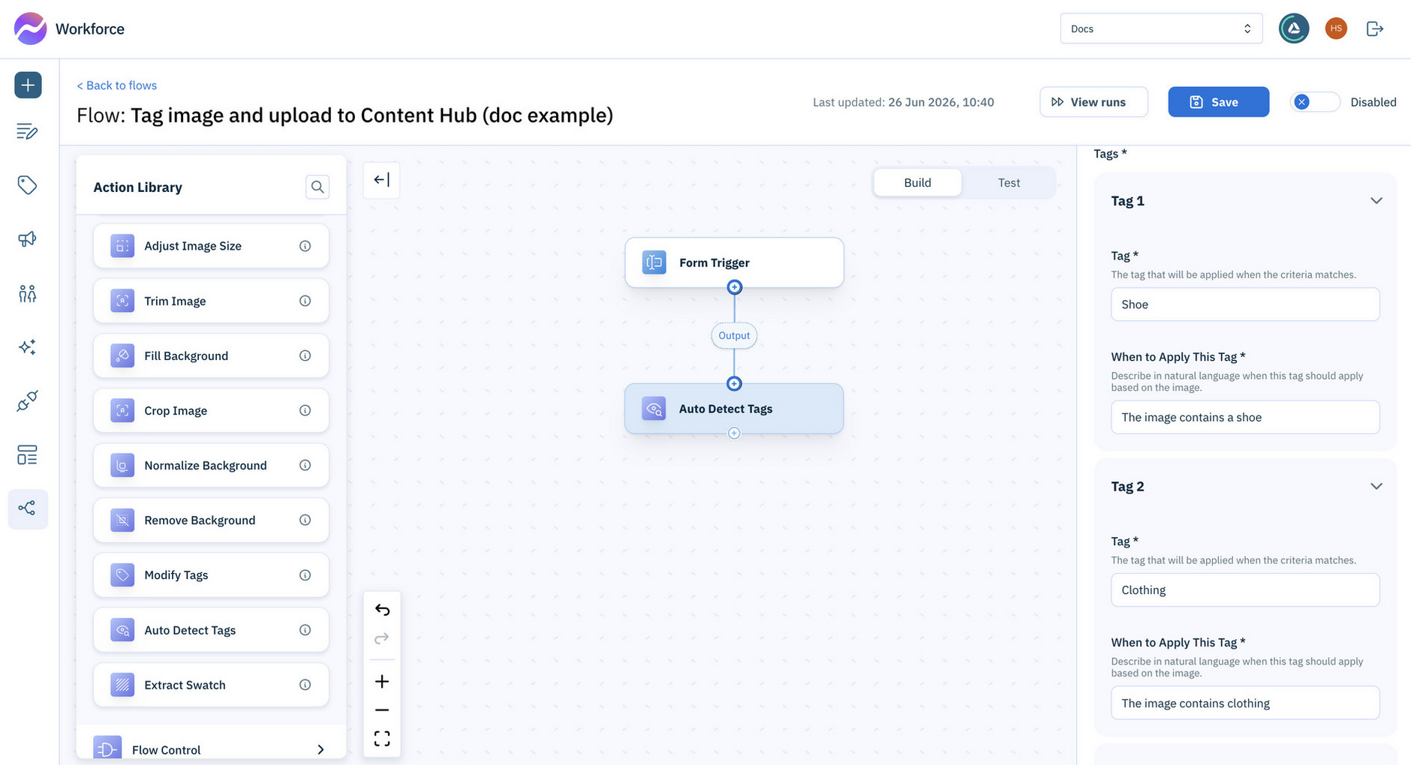Switch to the Build tab
This screenshot has height=765, width=1411.
(x=918, y=182)
